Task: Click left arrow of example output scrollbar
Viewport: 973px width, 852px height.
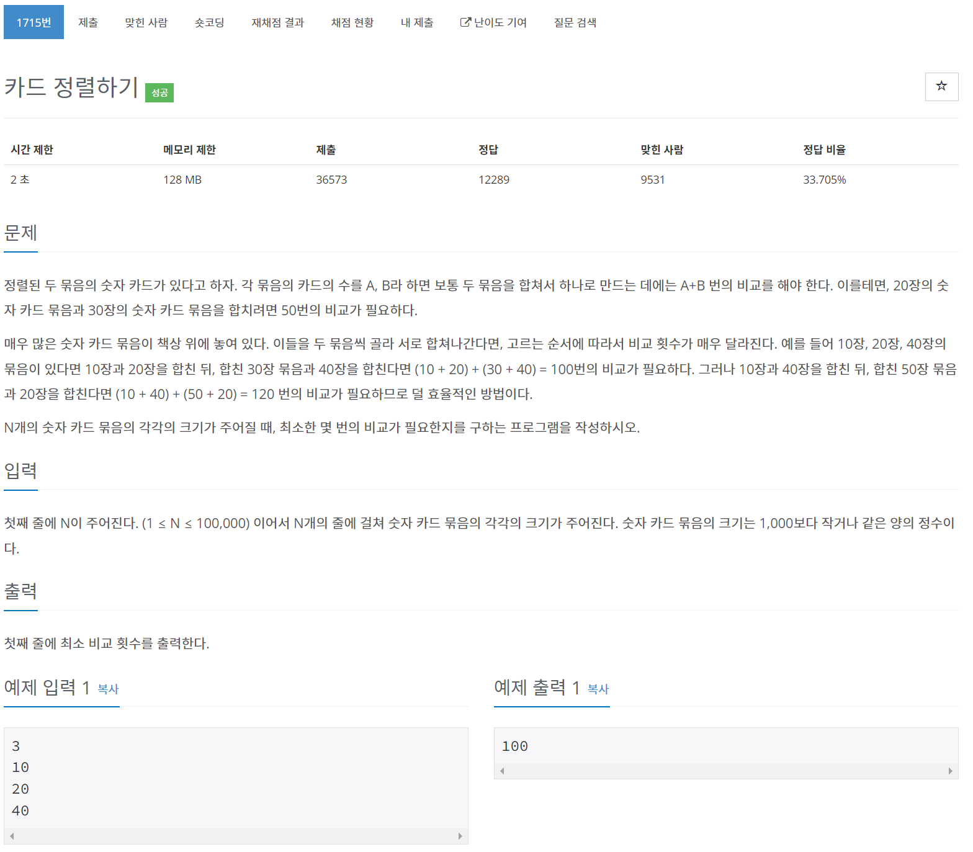Action: [x=502, y=771]
